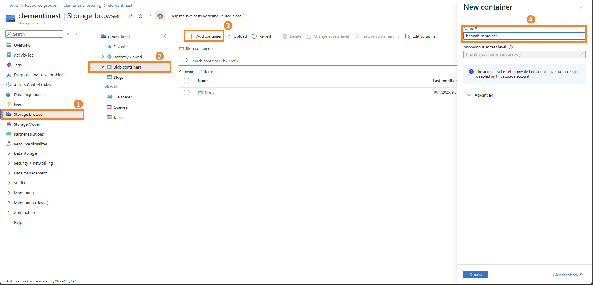593x285 pixels.
Task: Open the Copilot icon in header
Action: (160, 16)
